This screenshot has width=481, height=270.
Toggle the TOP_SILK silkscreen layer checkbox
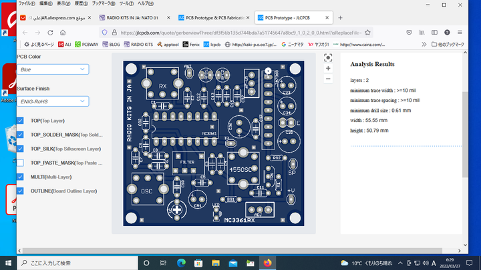(x=21, y=149)
